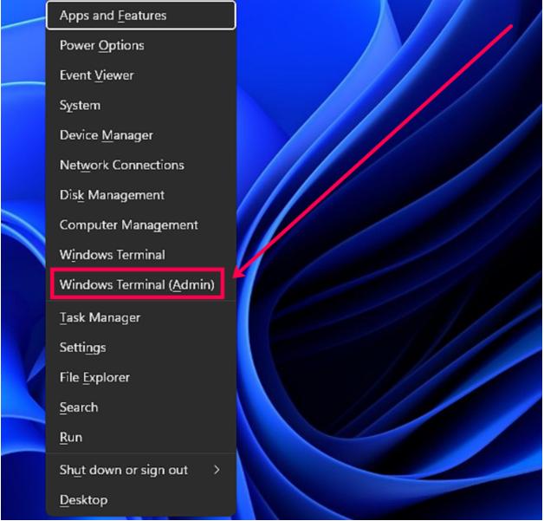Launch Event Viewer
Image resolution: width=544 pixels, height=521 pixels.
pos(141,75)
